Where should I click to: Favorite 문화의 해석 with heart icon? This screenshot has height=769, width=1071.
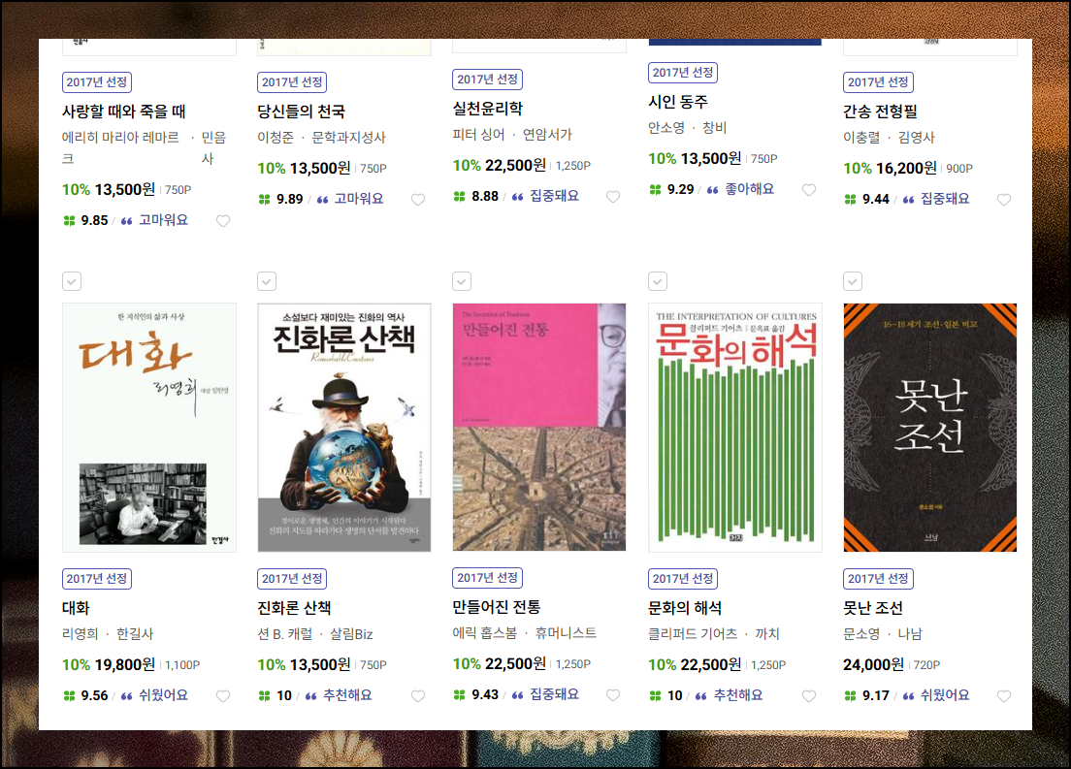coord(809,696)
